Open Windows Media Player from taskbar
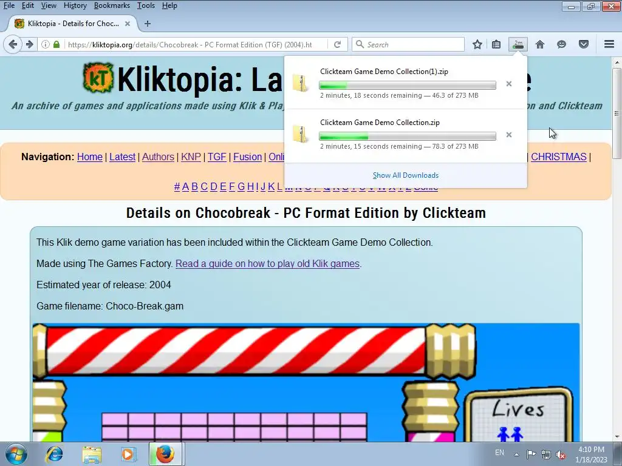Image resolution: width=622 pixels, height=466 pixels. tap(128, 454)
